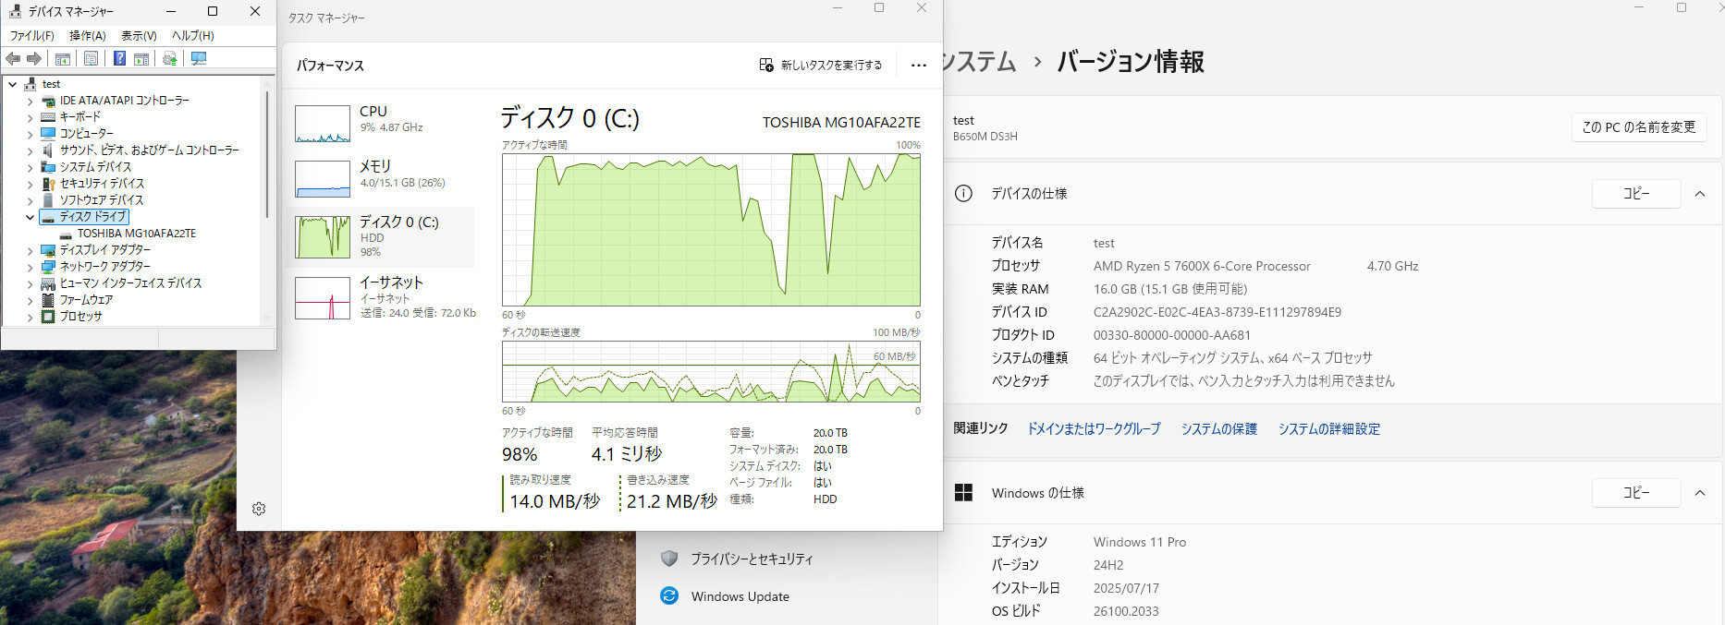Click the ファームウェア chip icon
The height and width of the screenshot is (625, 1725).
tap(48, 300)
